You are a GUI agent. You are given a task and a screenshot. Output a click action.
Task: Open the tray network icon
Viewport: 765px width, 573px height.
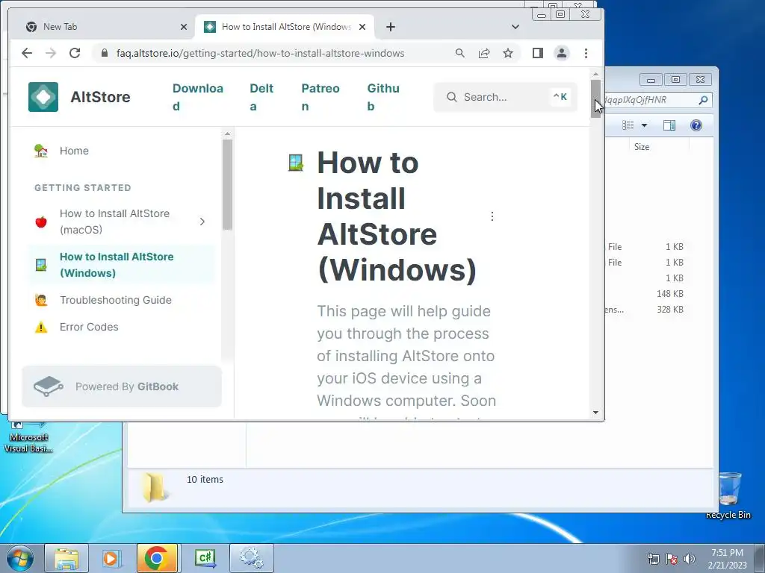coord(653,559)
